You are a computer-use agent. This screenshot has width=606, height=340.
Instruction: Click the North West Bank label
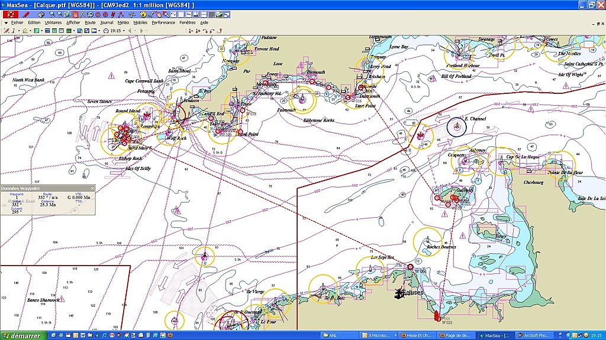point(28,80)
